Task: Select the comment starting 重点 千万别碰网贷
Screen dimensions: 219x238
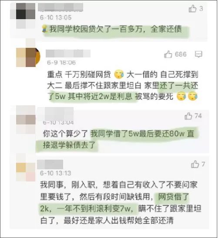Action: pyautogui.click(x=122, y=85)
